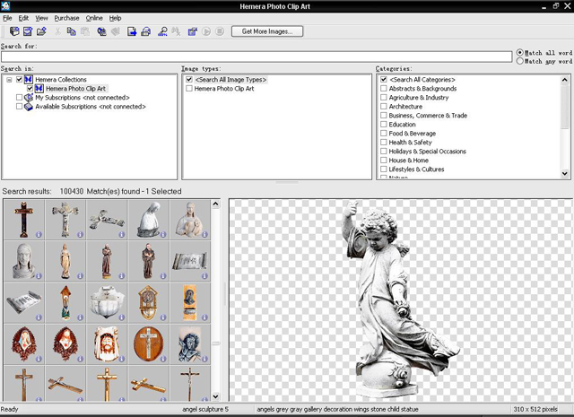Check the My Subscriptions checkbox
This screenshot has height=417, width=574.
pyautogui.click(x=19, y=98)
